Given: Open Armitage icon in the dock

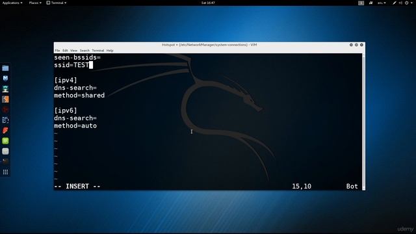Looking at the screenshot, I should [5, 89].
